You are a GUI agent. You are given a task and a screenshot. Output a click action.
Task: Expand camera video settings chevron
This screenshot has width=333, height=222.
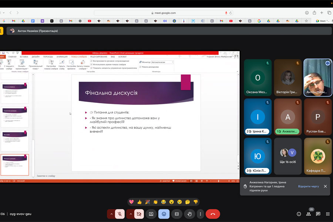tap(130, 214)
